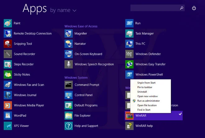Open Help and Support icon

tap(69, 126)
